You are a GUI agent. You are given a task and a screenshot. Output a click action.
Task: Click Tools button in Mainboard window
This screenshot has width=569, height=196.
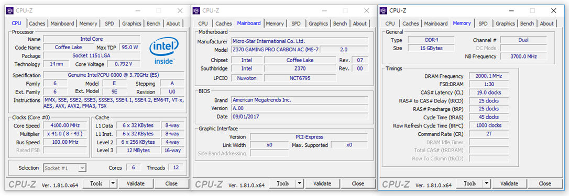(x=283, y=183)
